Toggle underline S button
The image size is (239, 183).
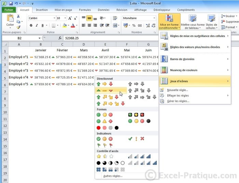(43, 25)
